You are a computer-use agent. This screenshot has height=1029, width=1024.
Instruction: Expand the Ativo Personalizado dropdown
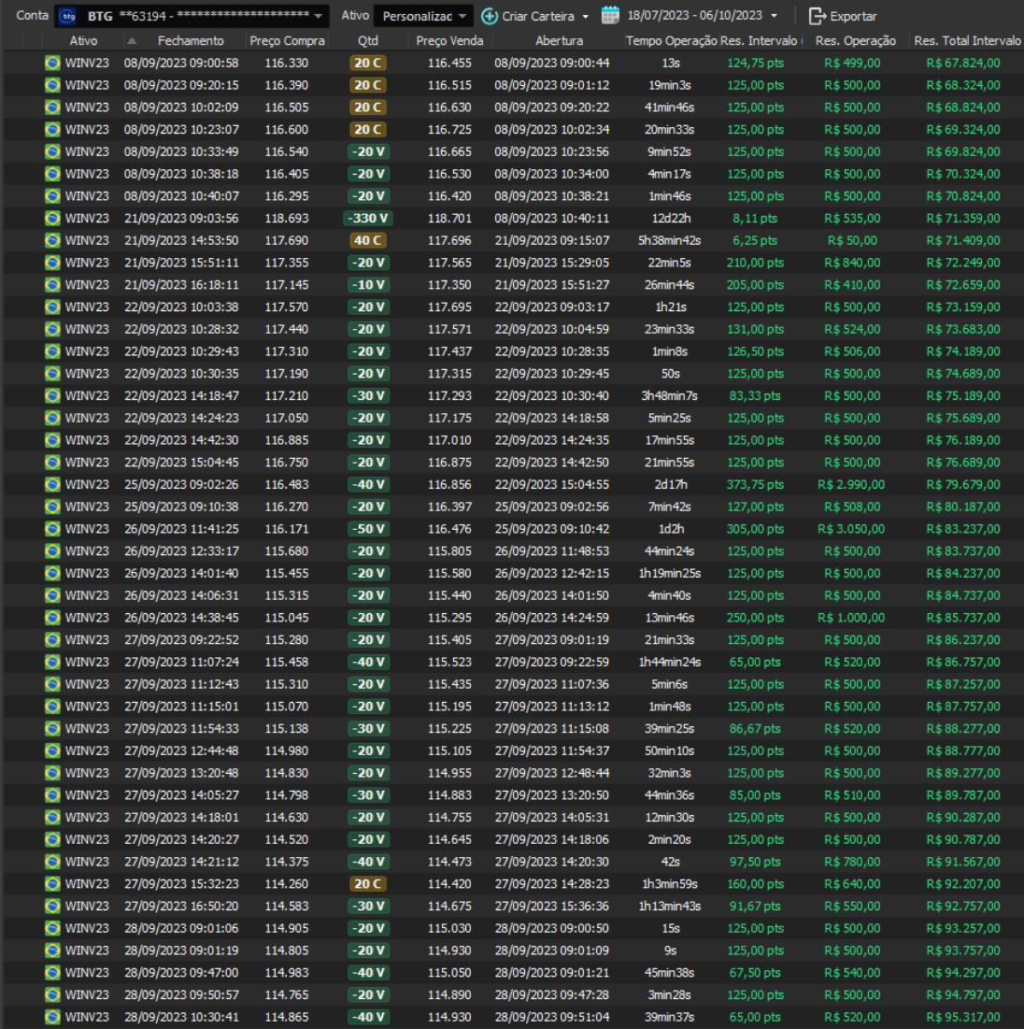(462, 16)
